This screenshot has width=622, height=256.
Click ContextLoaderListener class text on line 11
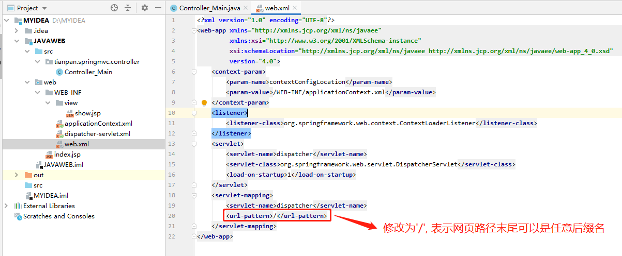coord(379,123)
